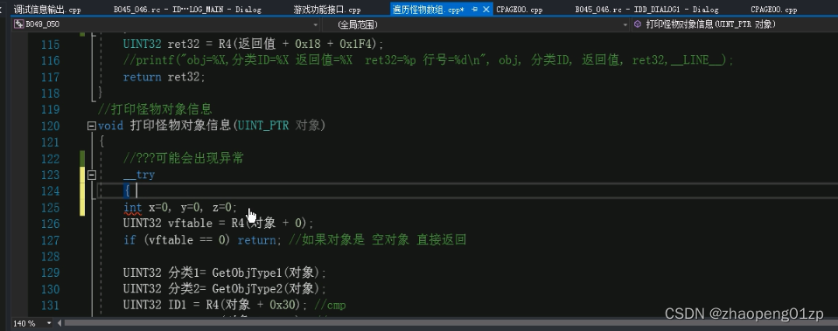Open the 全局范围 scope dropdown
The image size is (838, 331).
625,24
